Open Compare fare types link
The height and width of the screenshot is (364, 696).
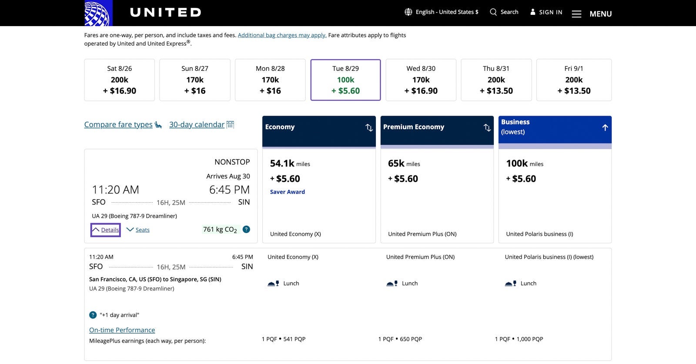[x=118, y=124]
